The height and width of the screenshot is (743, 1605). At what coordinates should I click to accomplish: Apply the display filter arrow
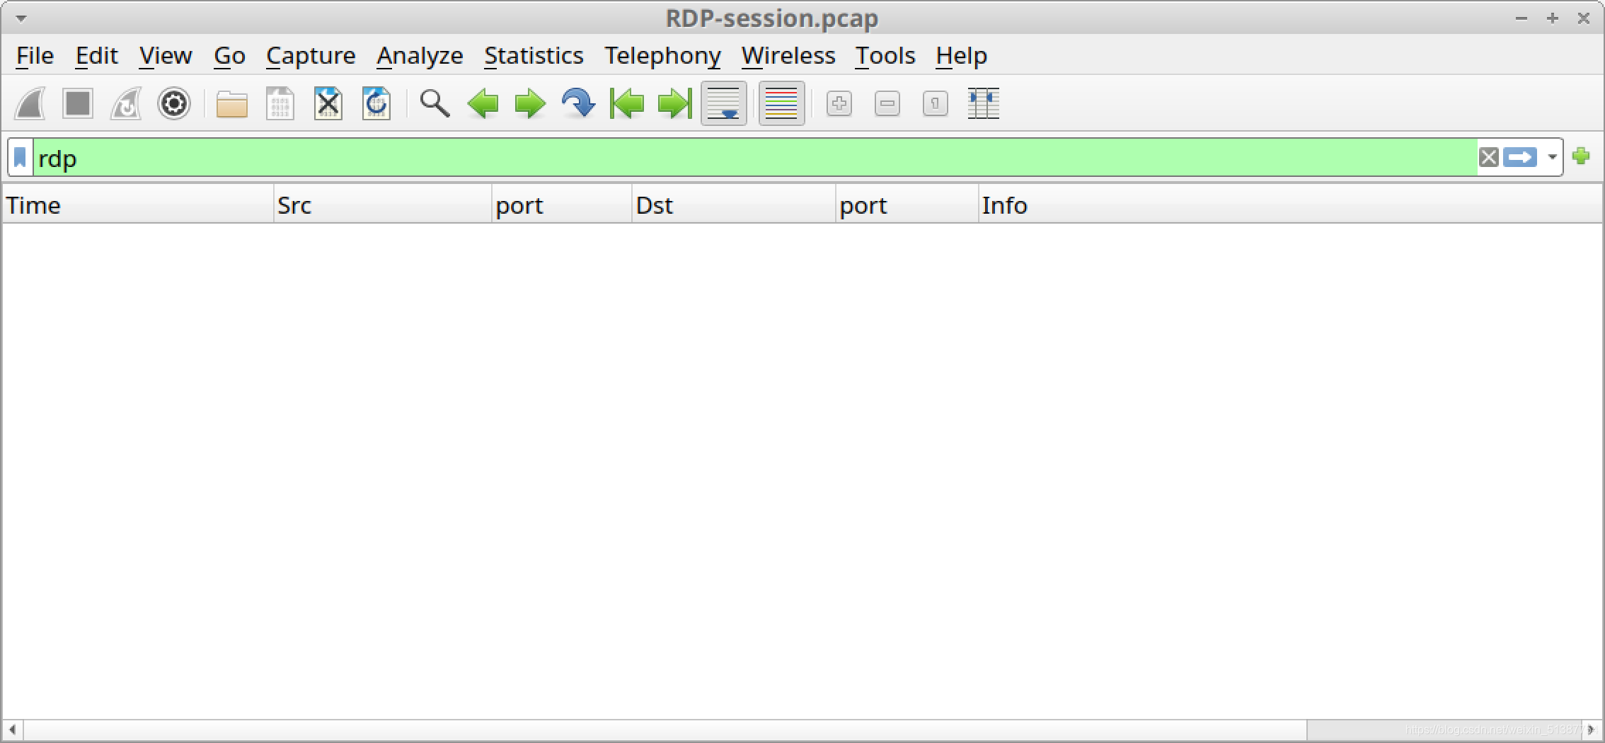pos(1520,157)
